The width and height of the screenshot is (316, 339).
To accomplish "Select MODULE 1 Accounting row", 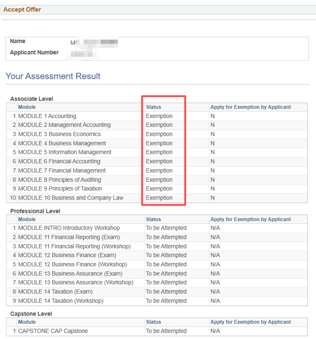I will point(47,116).
